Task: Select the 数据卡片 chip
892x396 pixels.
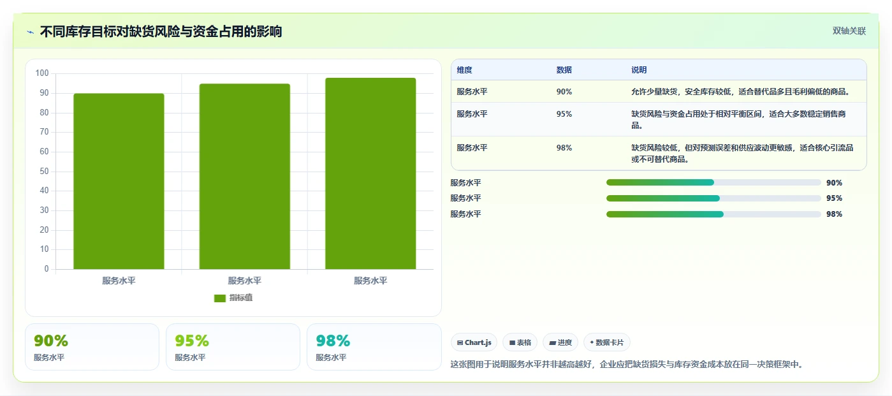Action: 607,342
